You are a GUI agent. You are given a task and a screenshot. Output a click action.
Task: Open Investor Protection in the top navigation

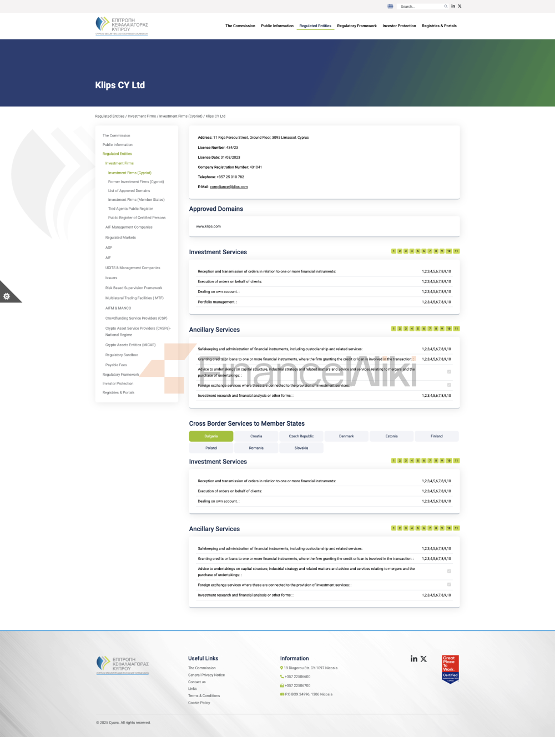[399, 26]
